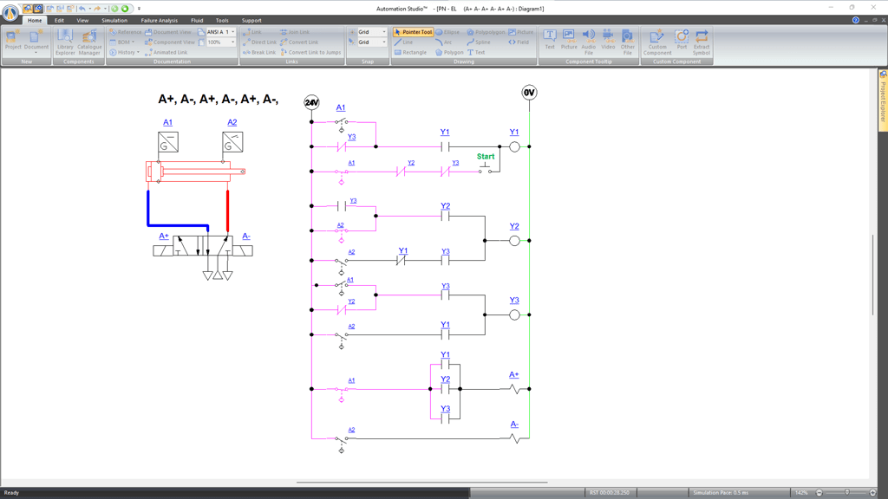
Task: Open the Simulation ribbon tab
Action: pyautogui.click(x=114, y=20)
